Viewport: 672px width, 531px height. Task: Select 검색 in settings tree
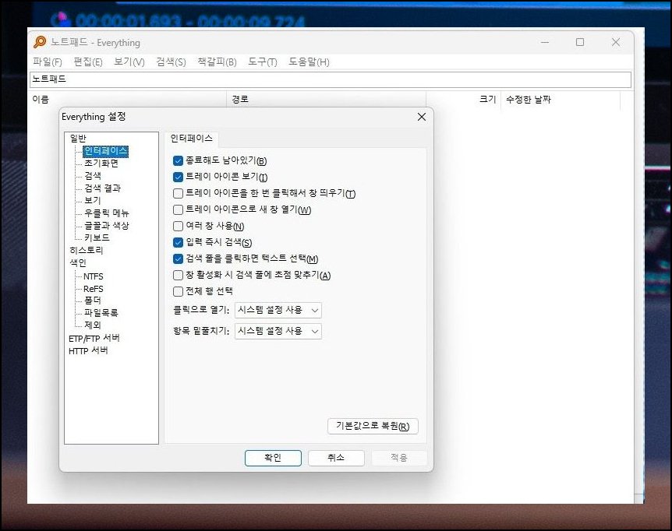(x=93, y=176)
